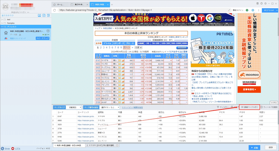Viewport: 279px width, 151px height.
Task: Open the three-dot more options menu
Action: coord(258,10)
